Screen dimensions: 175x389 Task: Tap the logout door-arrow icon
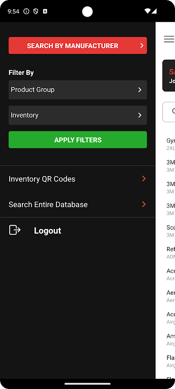pyautogui.click(x=15, y=230)
